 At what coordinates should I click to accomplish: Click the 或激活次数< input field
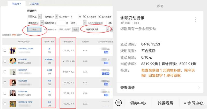click(x=61, y=23)
